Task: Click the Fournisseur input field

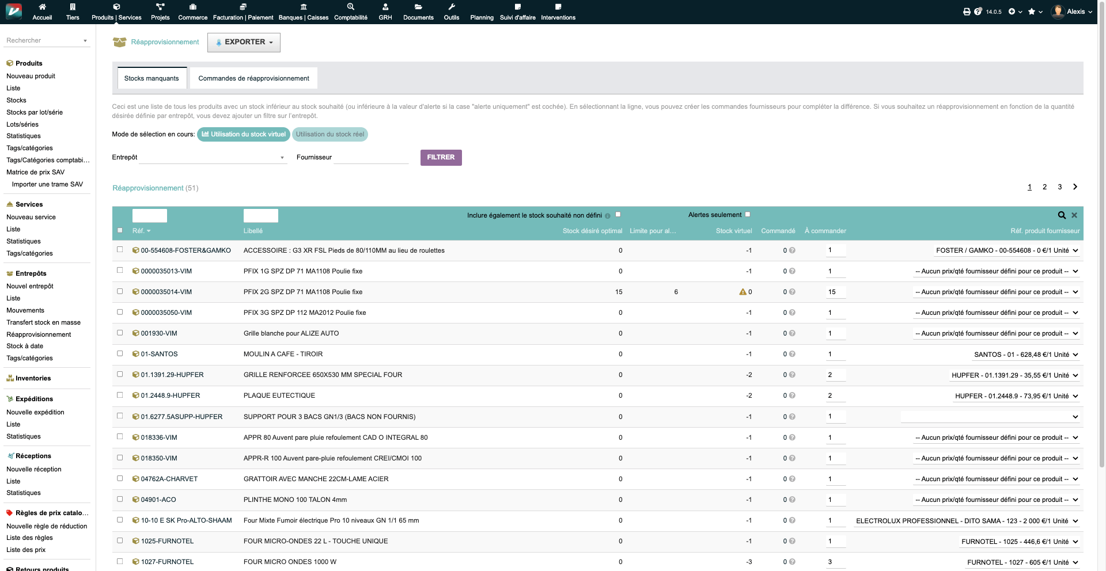Action: 371,157
